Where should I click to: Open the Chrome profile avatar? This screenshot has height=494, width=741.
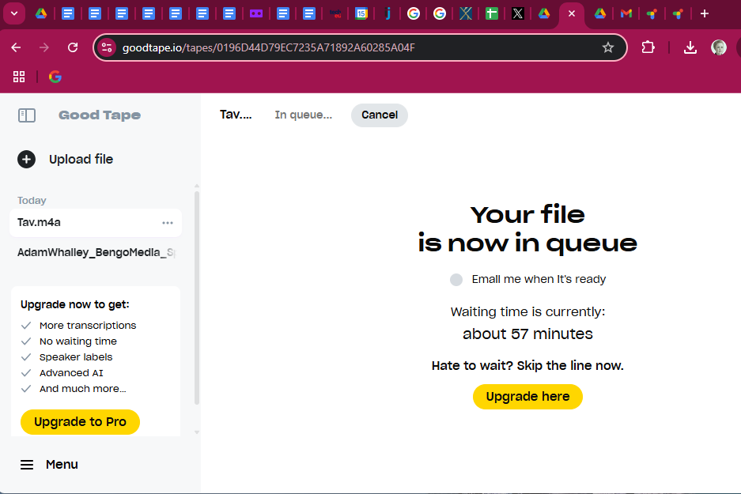tap(719, 47)
